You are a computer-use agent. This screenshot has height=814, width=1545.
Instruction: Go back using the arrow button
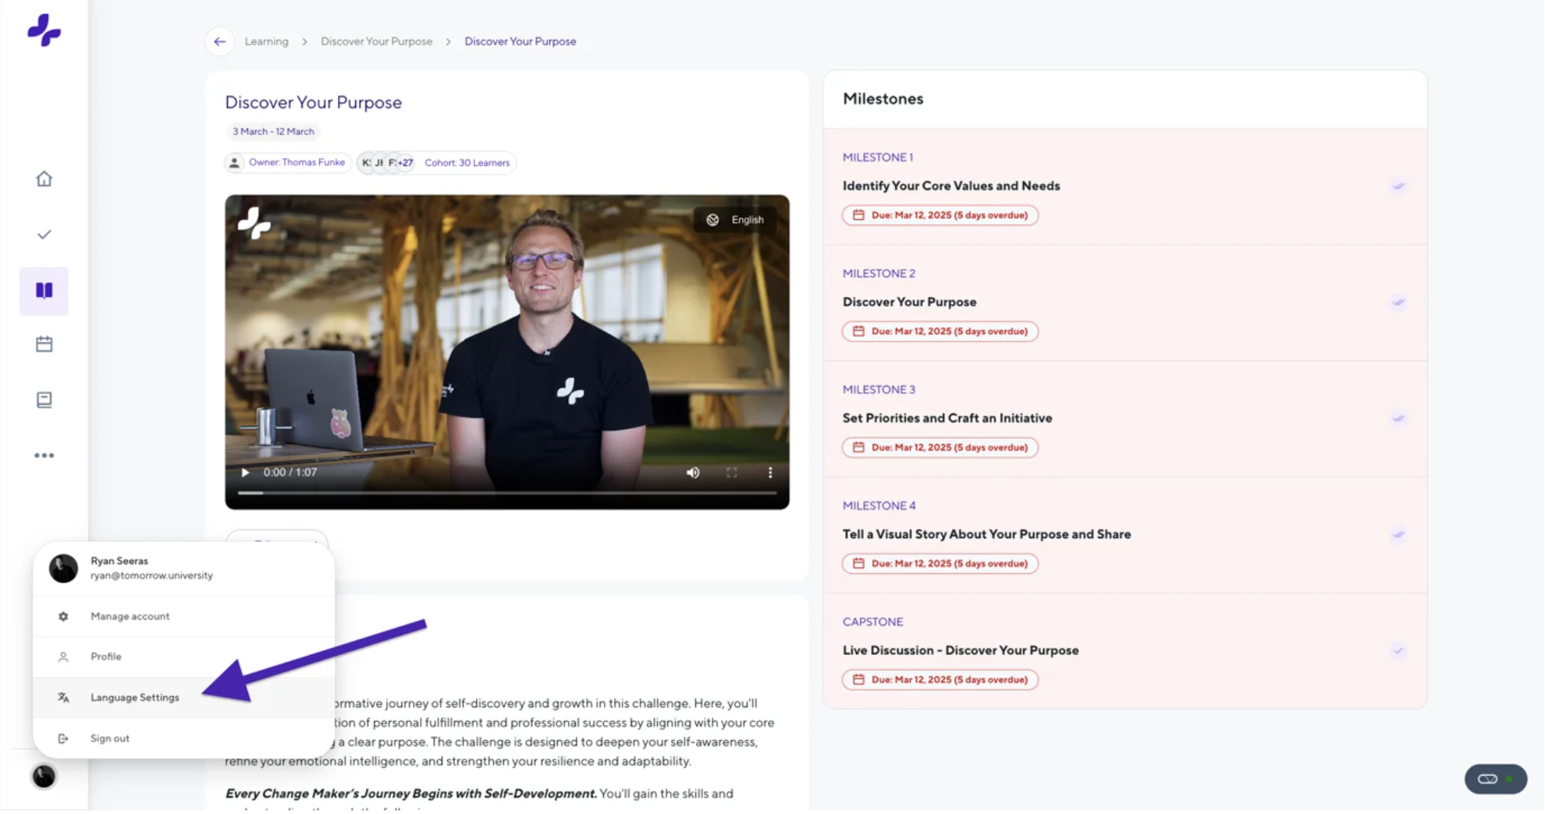click(220, 41)
